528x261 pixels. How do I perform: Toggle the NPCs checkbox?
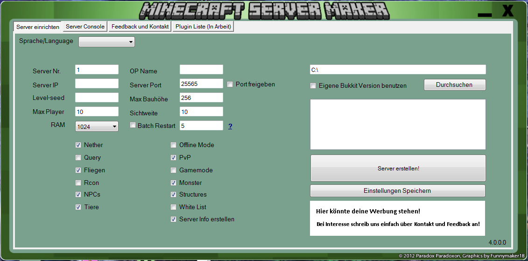(x=78, y=194)
